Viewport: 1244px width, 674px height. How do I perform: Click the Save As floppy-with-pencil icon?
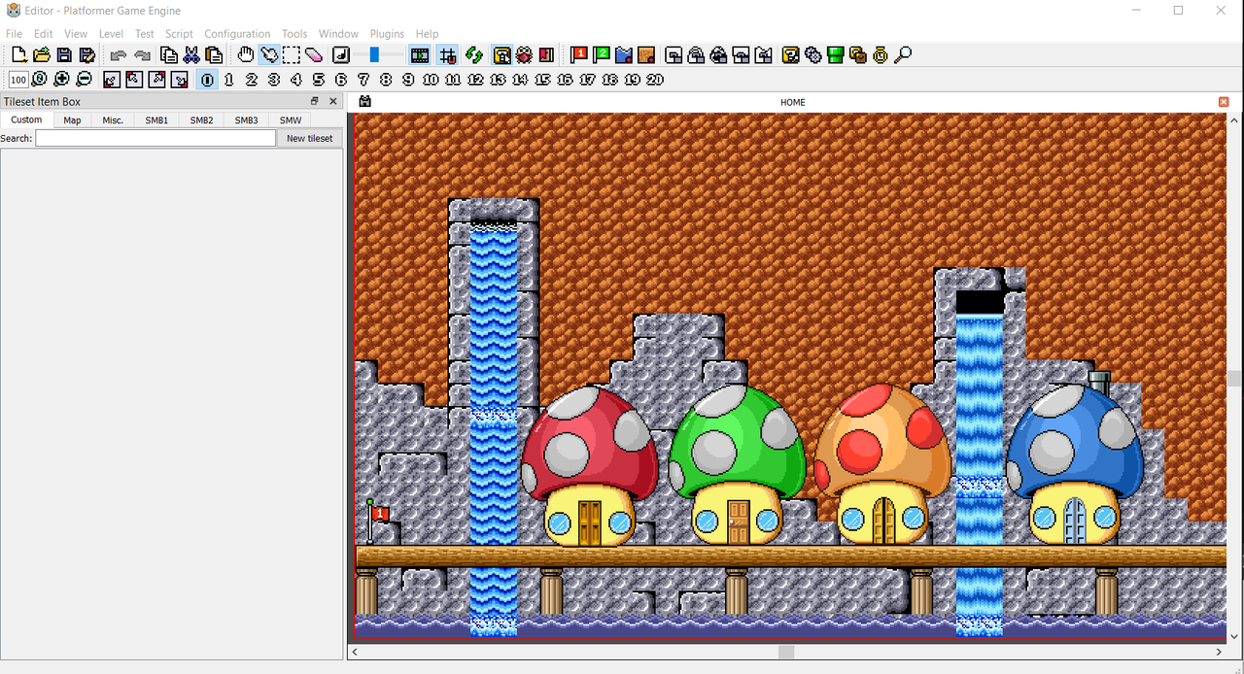[86, 55]
